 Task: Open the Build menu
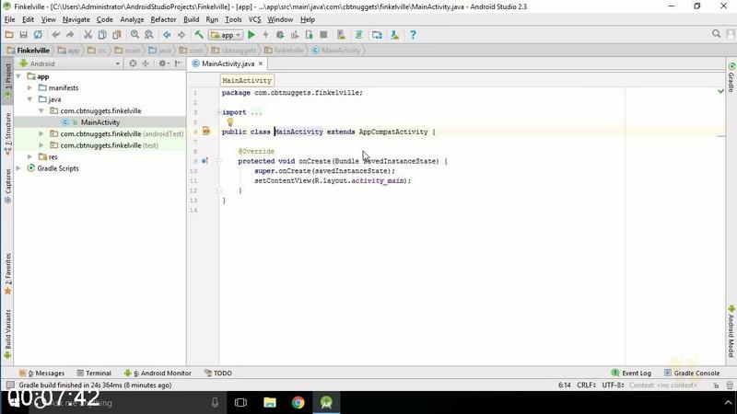[191, 19]
